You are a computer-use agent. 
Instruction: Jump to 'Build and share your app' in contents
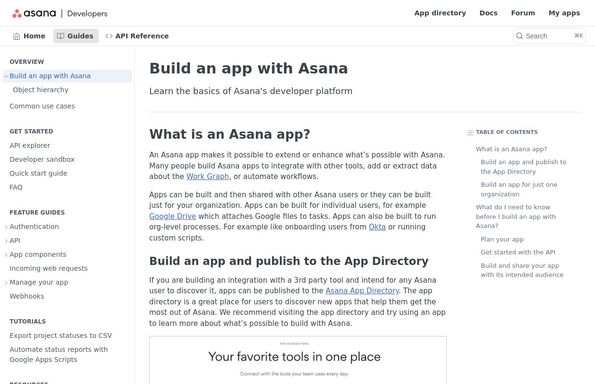(x=522, y=270)
